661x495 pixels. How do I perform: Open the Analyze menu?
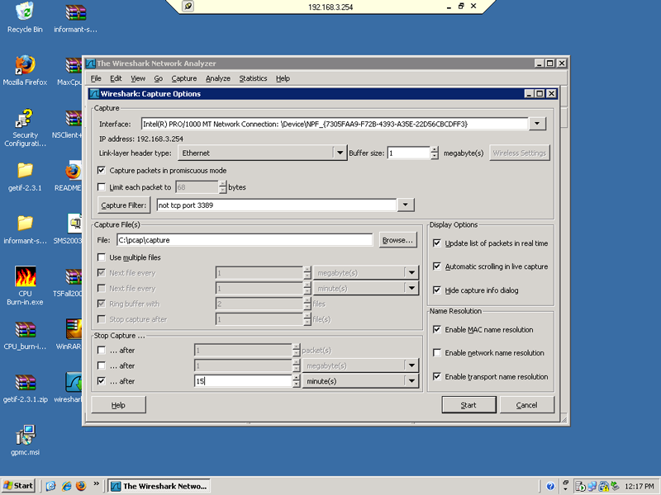click(218, 78)
